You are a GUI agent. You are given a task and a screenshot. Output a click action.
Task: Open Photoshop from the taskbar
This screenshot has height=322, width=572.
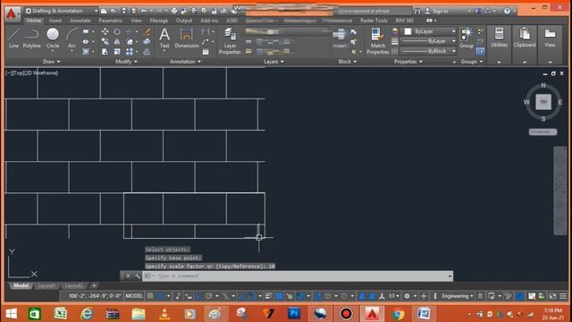click(x=294, y=313)
